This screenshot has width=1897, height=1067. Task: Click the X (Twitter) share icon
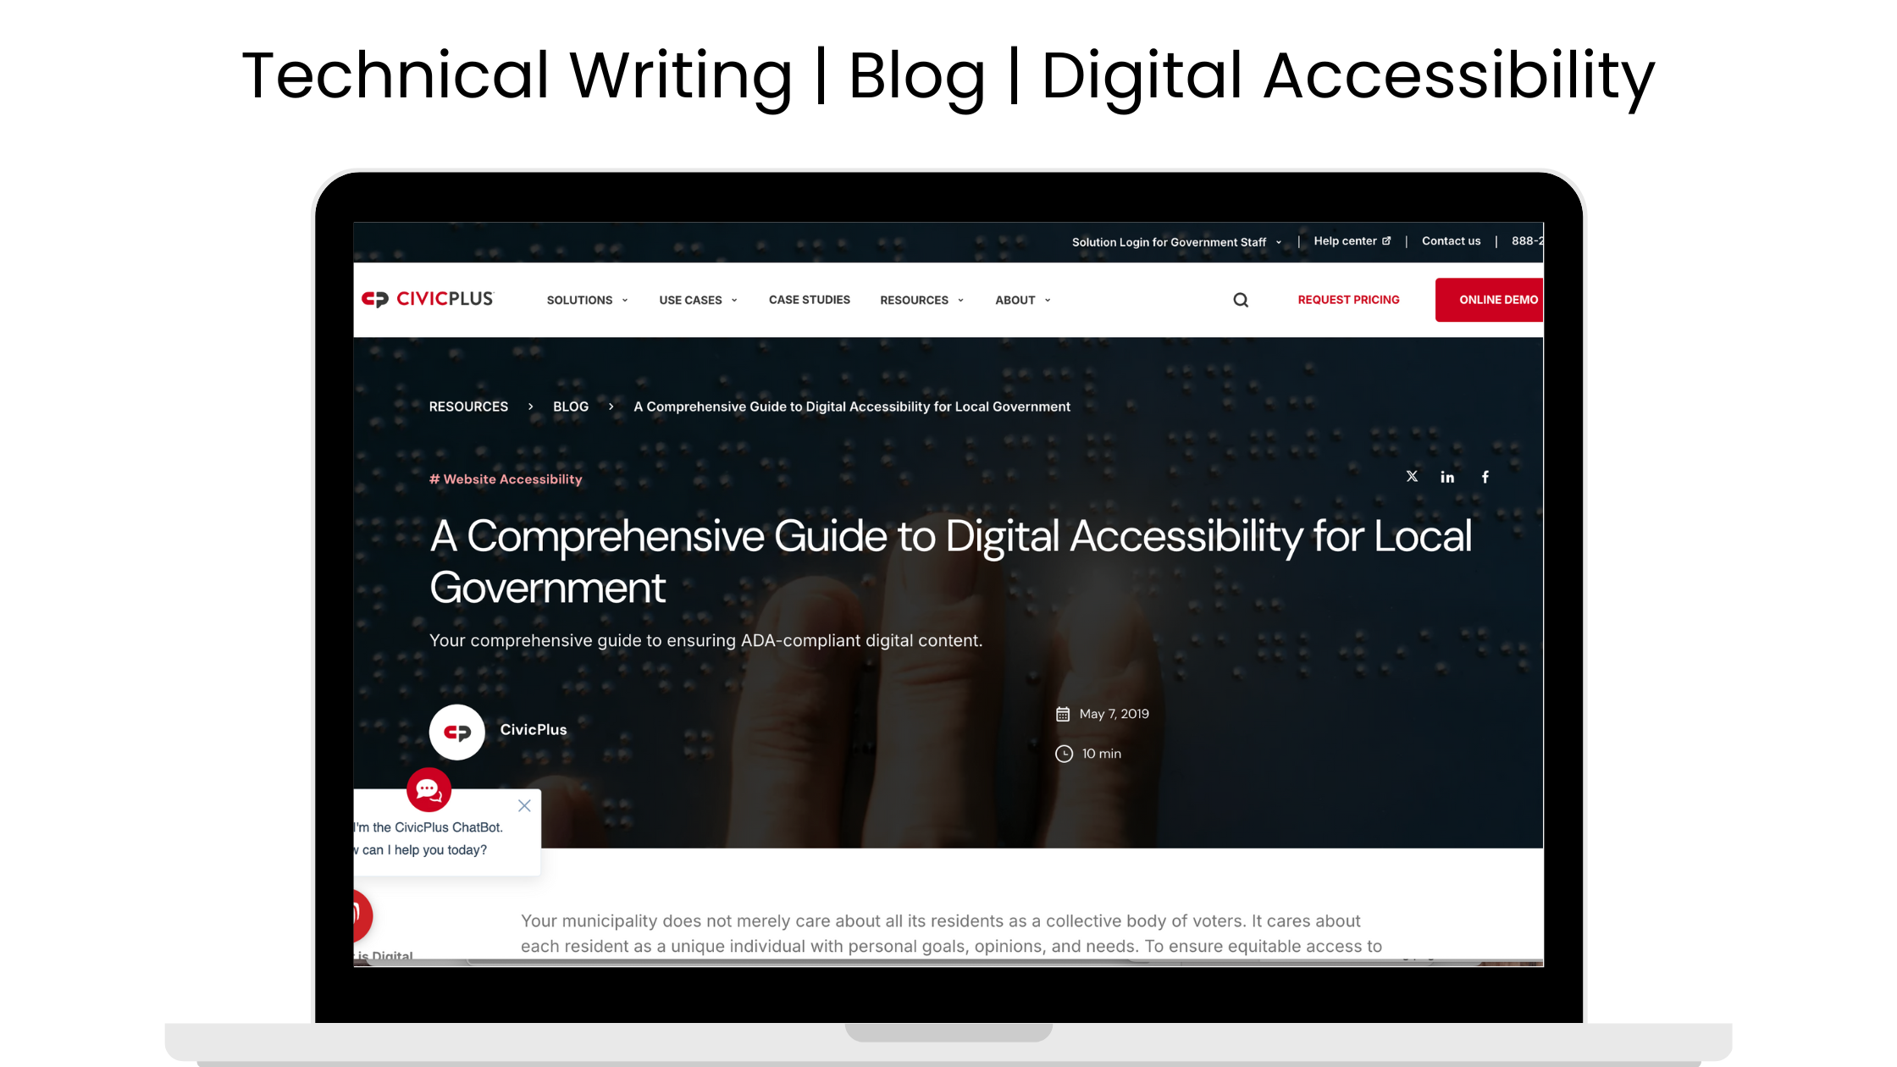(1413, 476)
